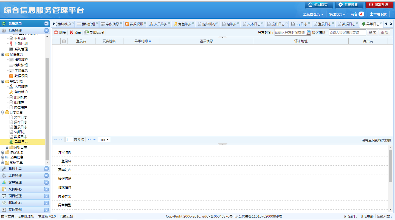Open 组维护 in the sidebar tree

coord(19,102)
